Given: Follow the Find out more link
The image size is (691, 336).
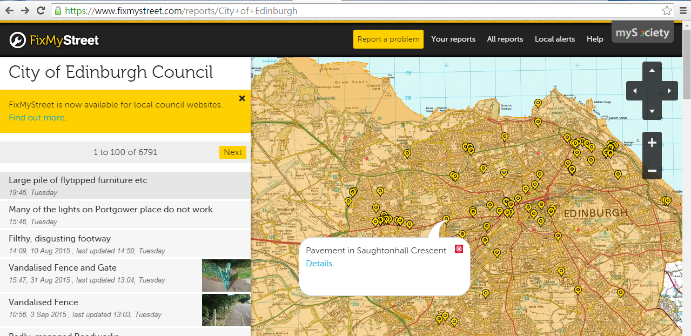Looking at the screenshot, I should tap(37, 118).
